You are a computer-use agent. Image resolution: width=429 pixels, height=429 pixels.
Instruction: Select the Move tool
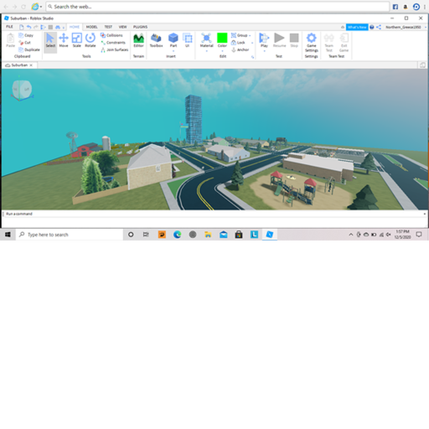[64, 40]
